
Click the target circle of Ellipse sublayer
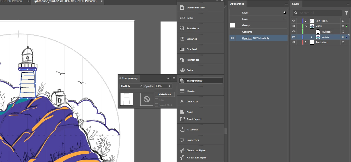click(343, 32)
